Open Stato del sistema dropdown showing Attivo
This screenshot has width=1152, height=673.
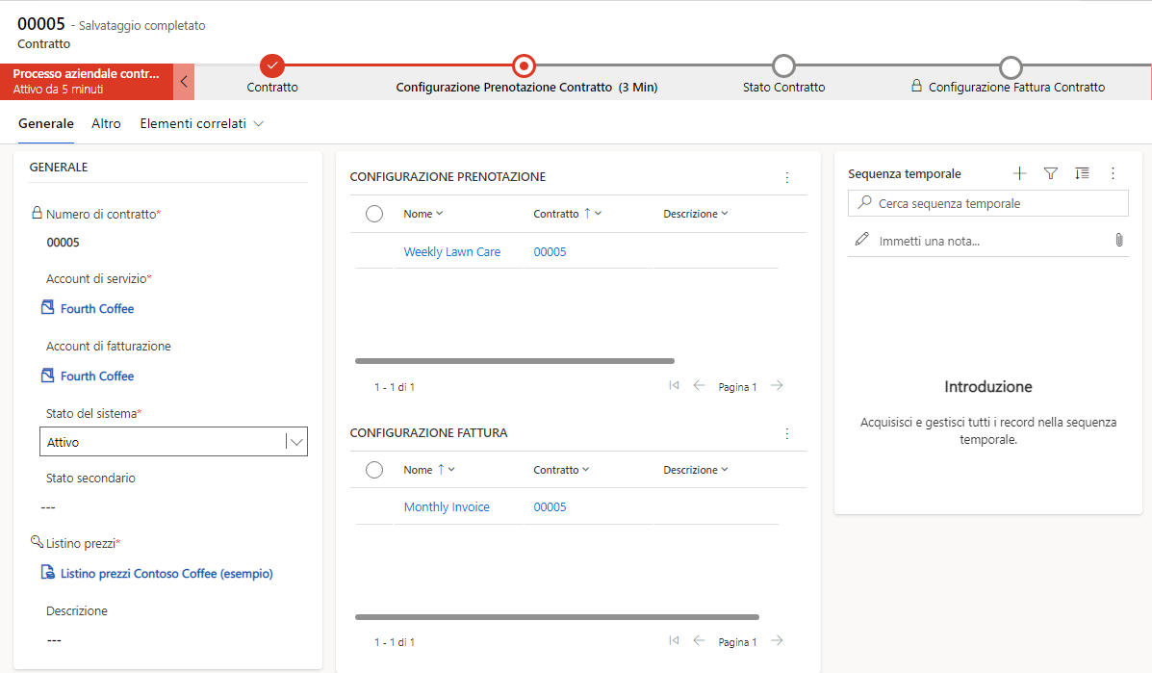coord(173,442)
